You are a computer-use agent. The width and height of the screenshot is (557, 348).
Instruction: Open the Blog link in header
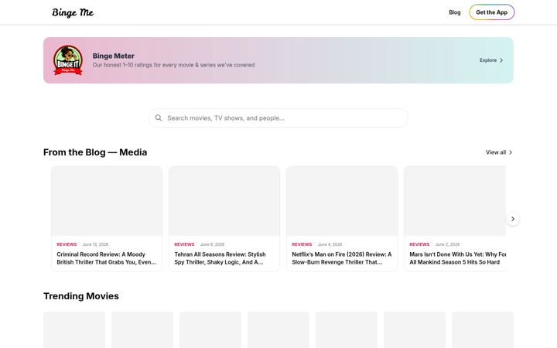(454, 12)
